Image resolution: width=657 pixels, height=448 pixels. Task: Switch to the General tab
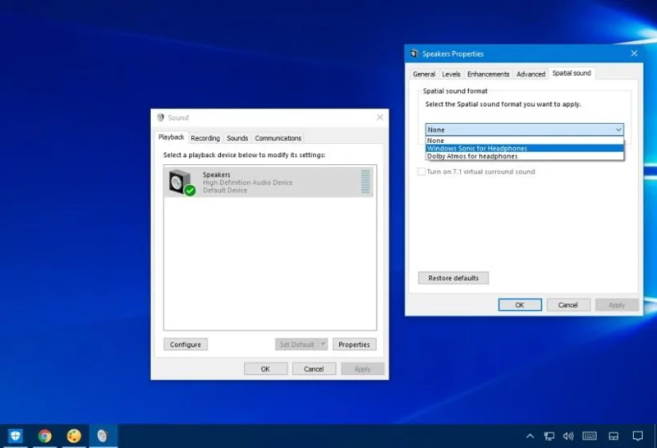[x=424, y=74]
